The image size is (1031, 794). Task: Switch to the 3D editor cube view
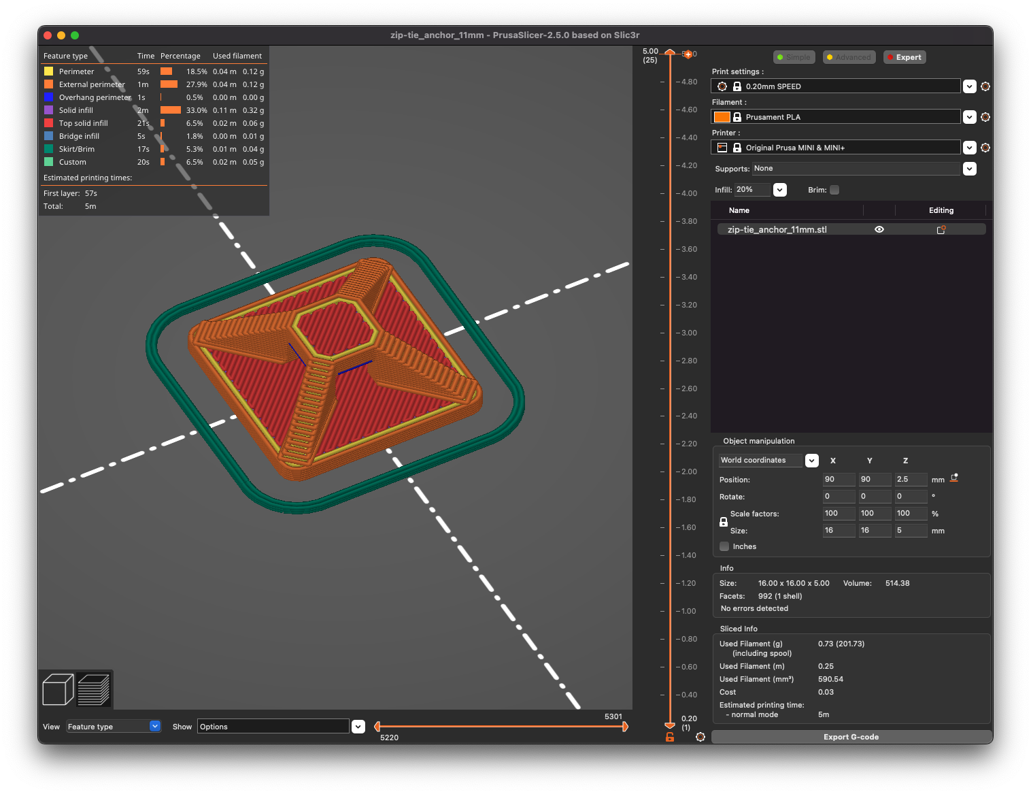click(58, 689)
